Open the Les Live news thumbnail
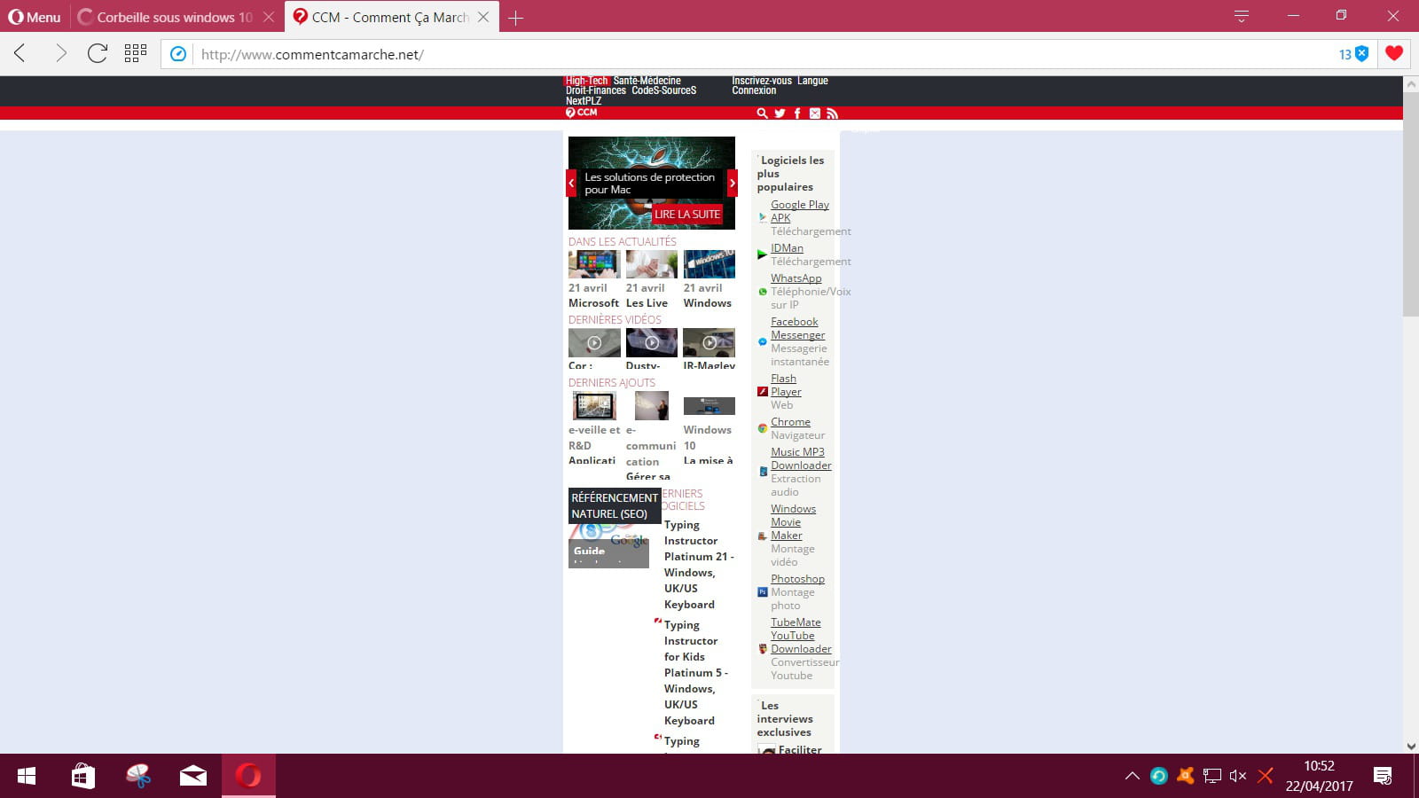 coord(652,264)
